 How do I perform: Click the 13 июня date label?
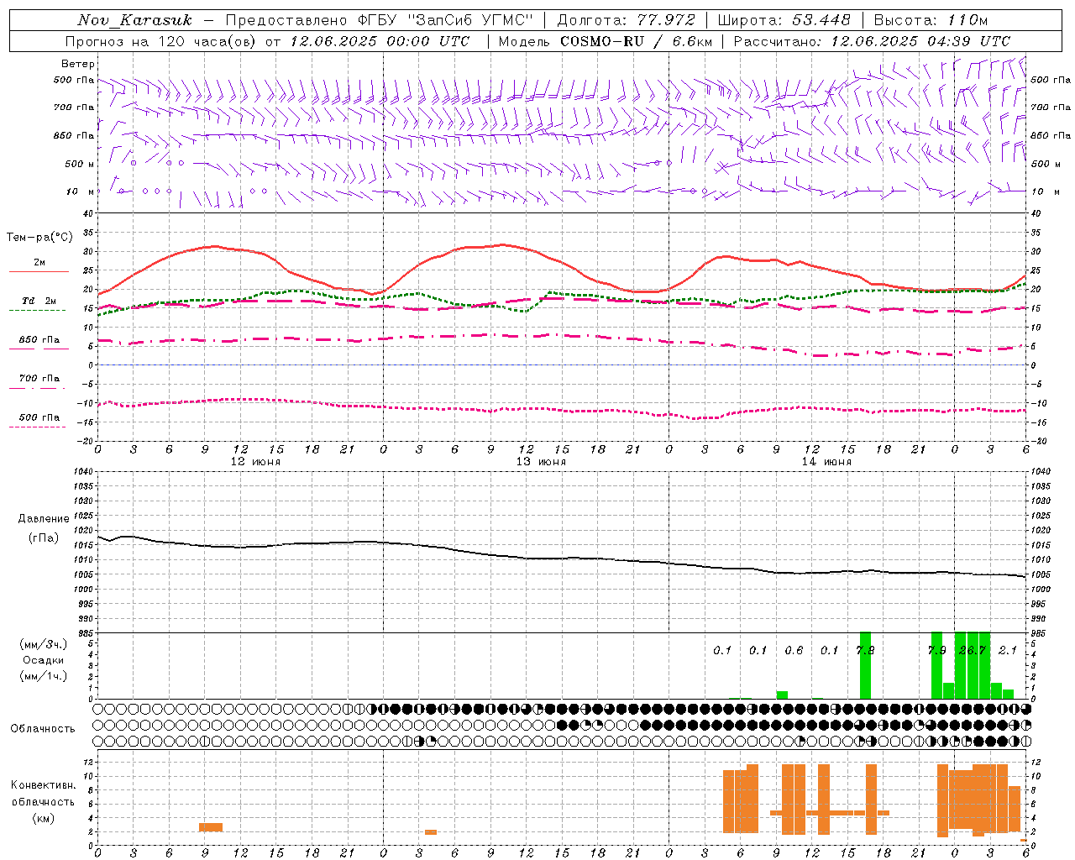tap(541, 462)
